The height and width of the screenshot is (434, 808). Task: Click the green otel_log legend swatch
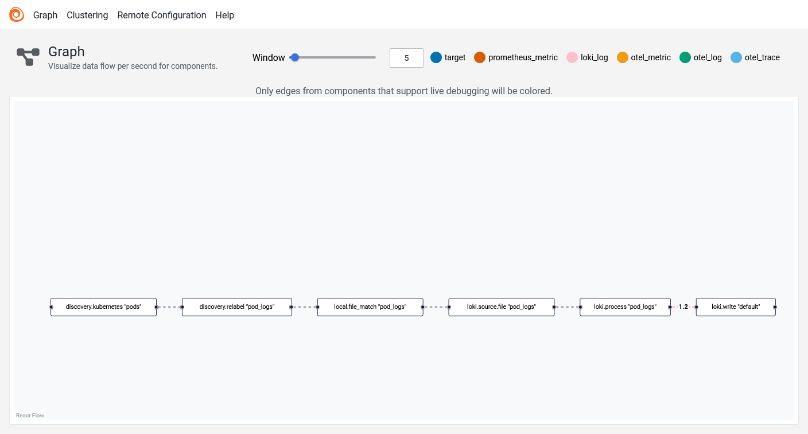[685, 57]
